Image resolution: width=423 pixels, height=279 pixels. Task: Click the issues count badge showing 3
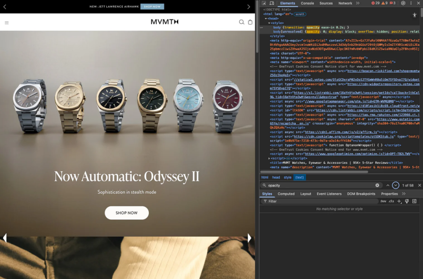pyautogui.click(x=393, y=3)
